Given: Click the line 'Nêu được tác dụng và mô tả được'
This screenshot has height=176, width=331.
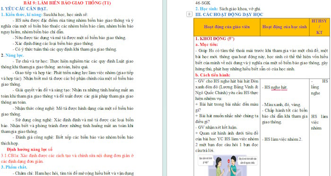Looking at the screenshot, I should tap(70, 38).
